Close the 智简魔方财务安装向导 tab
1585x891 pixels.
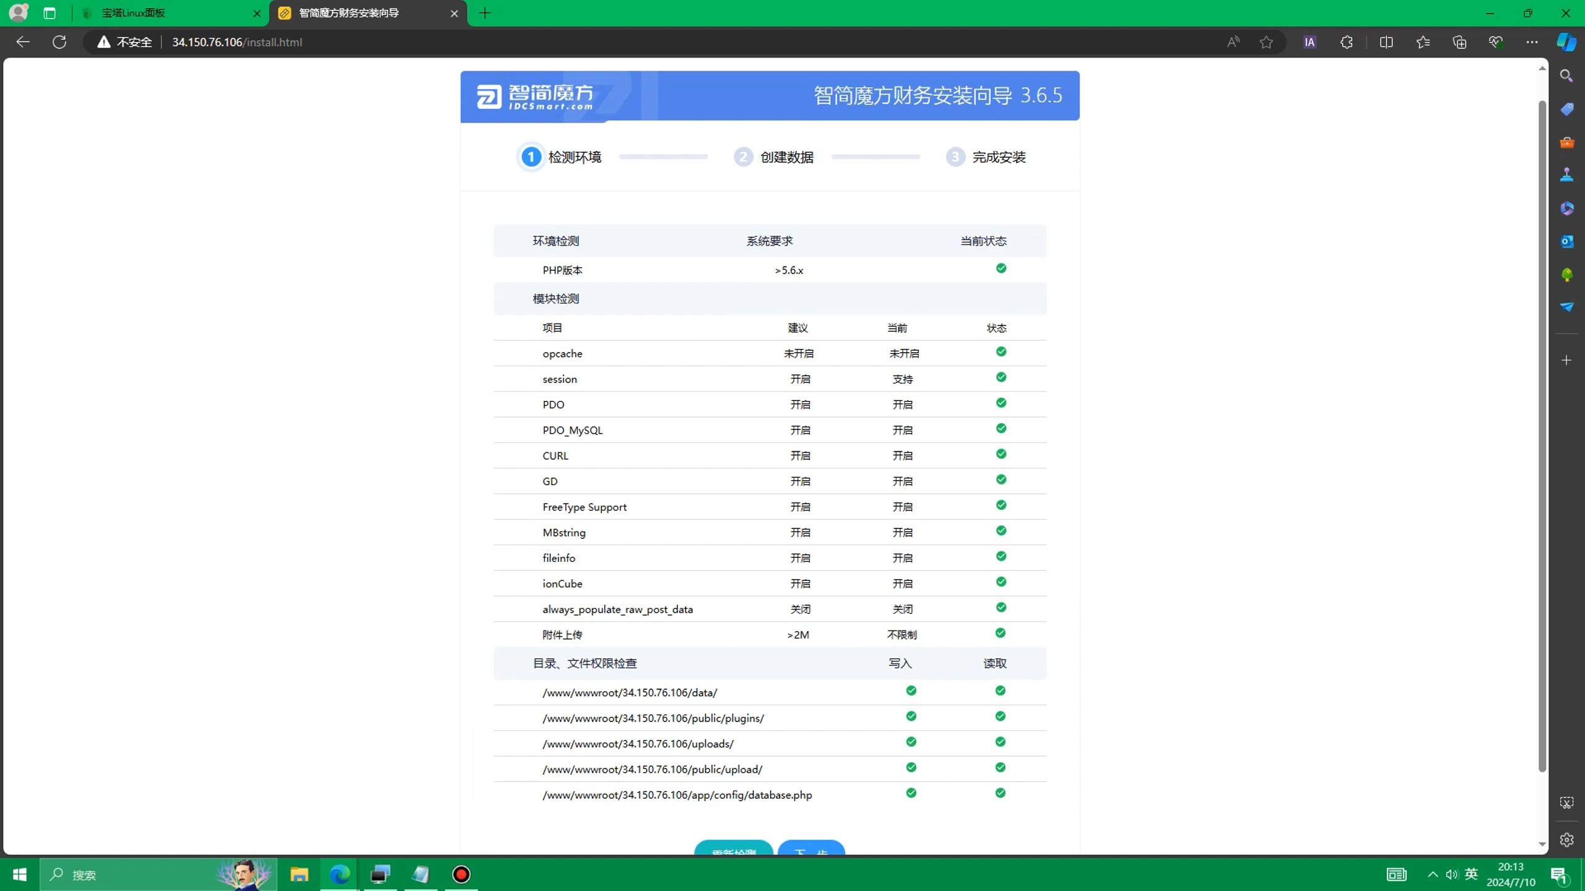tap(454, 13)
